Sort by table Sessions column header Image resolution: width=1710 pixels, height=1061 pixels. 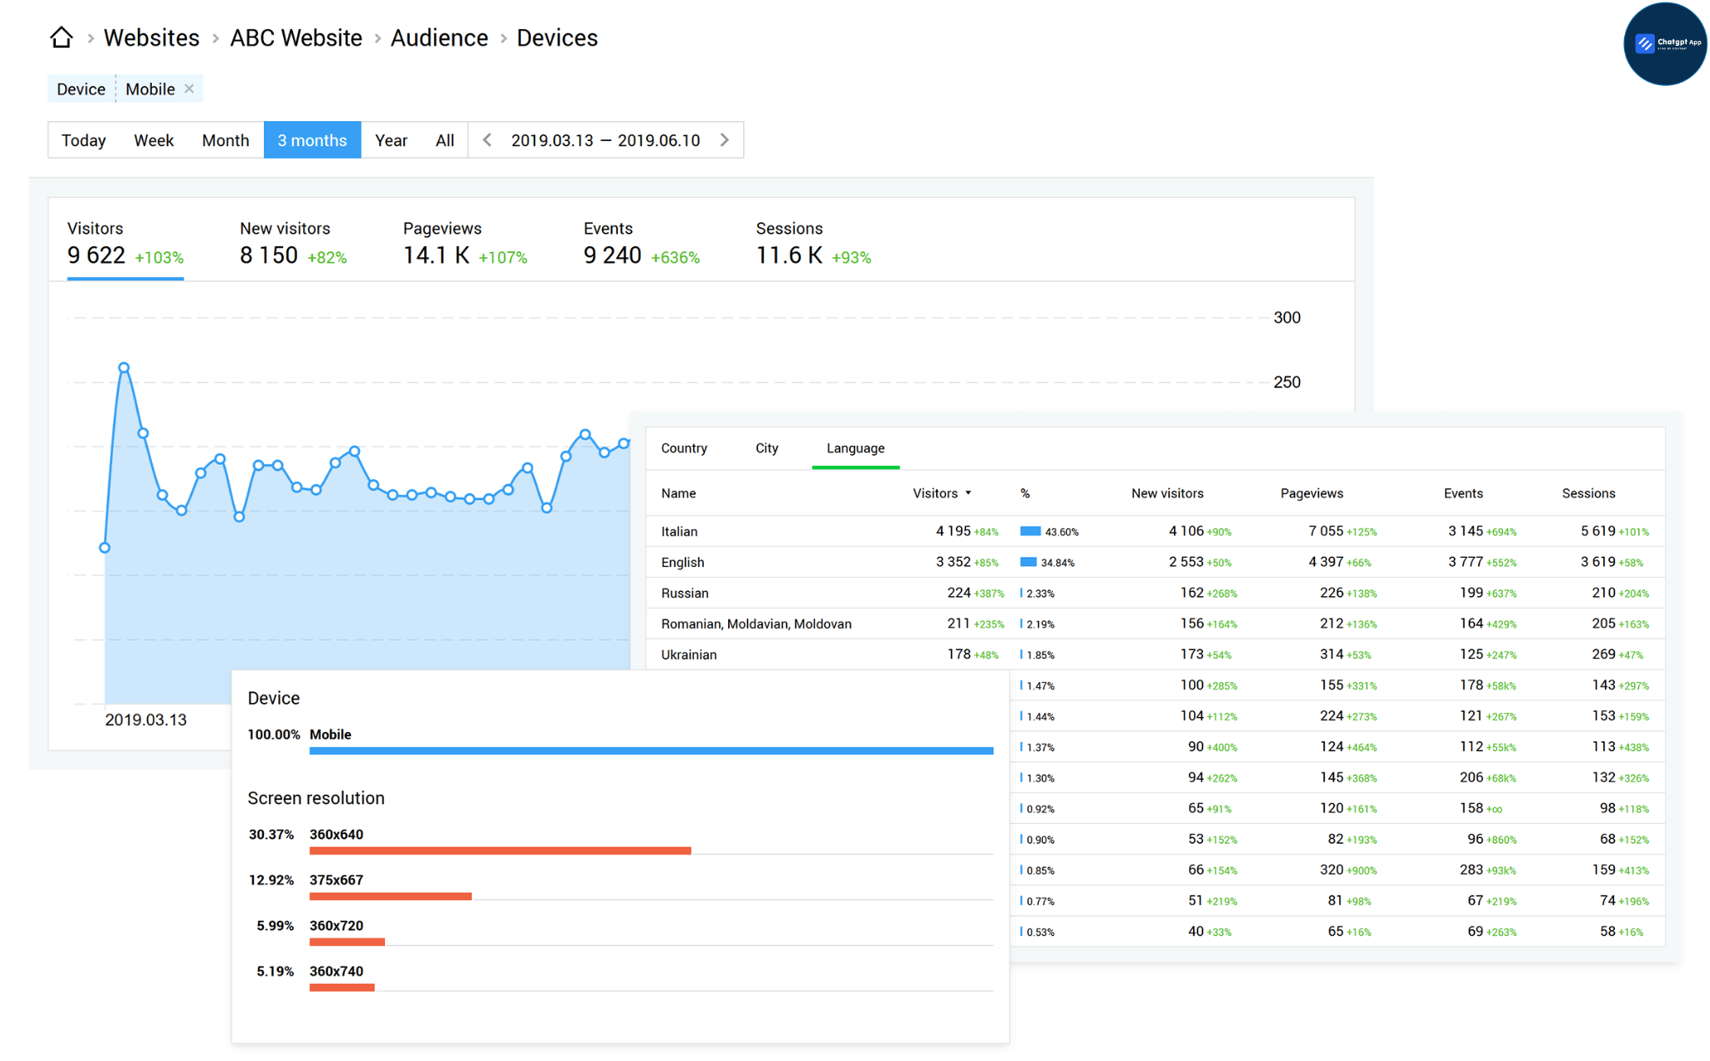point(1588,493)
